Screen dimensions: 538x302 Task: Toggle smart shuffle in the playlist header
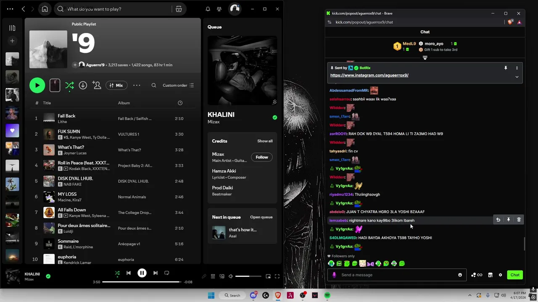point(69,86)
